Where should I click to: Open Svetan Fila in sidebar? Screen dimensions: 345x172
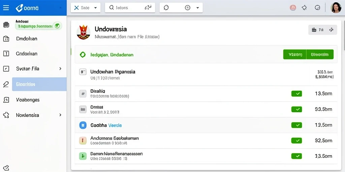(x=28, y=69)
